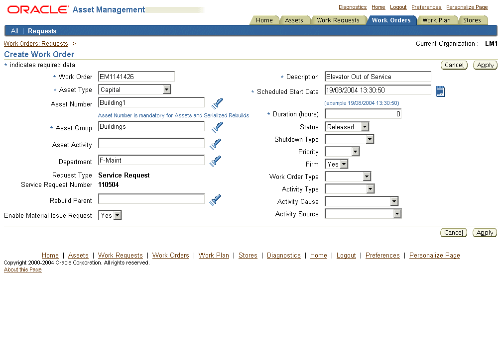This screenshot has width=503, height=354.
Task: Click the Service Request Number value 110504
Action: (109, 184)
